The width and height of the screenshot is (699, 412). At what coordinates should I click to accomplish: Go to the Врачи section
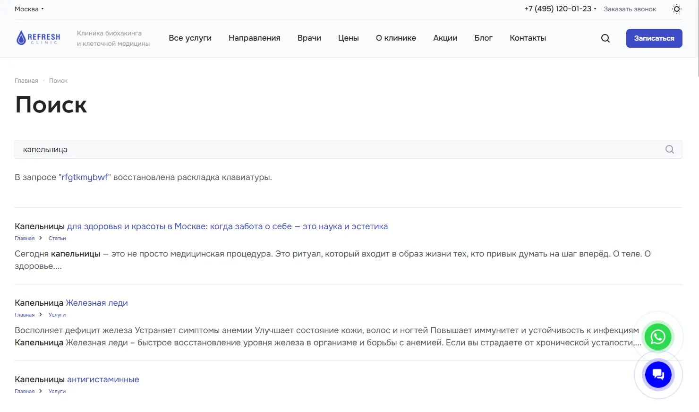[x=309, y=38]
